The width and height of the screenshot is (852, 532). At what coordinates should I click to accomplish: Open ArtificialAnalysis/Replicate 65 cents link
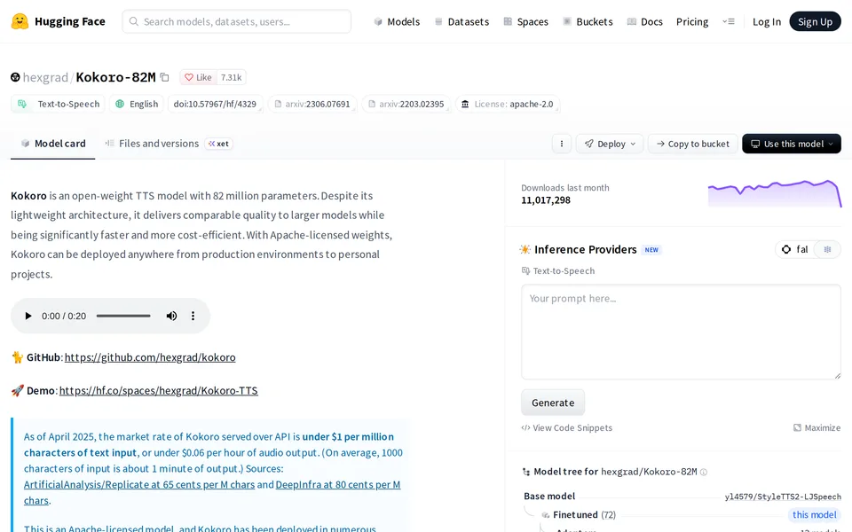tap(139, 485)
